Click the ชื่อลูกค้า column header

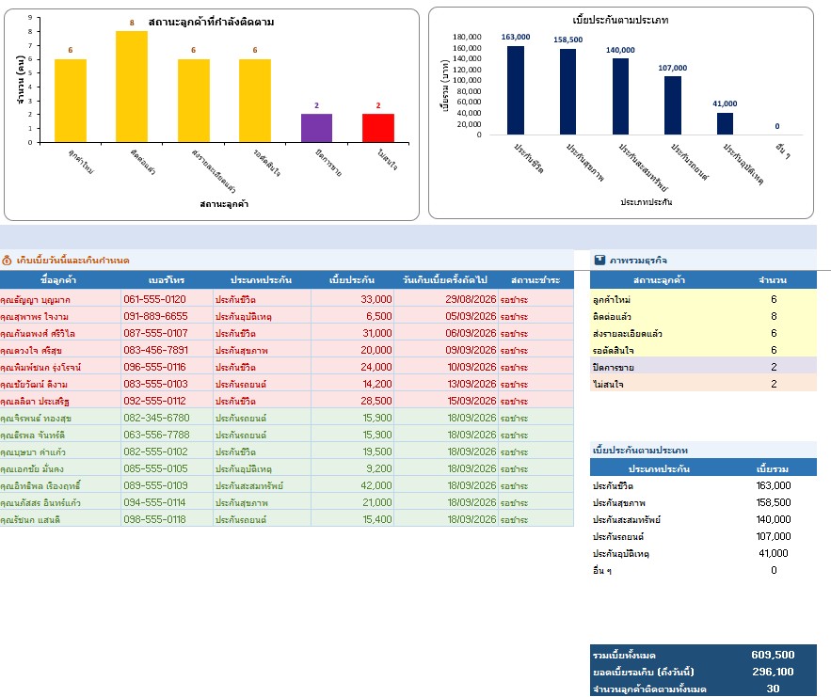58,279
